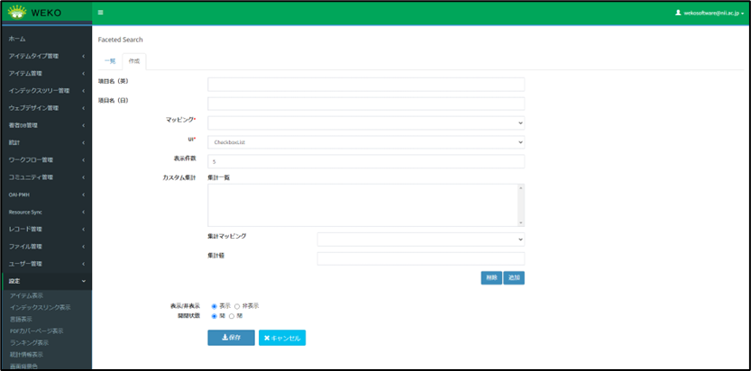The image size is (751, 371).
Task: Expand アイテムタイプ管理 sidebar chevron
Action: click(x=83, y=57)
